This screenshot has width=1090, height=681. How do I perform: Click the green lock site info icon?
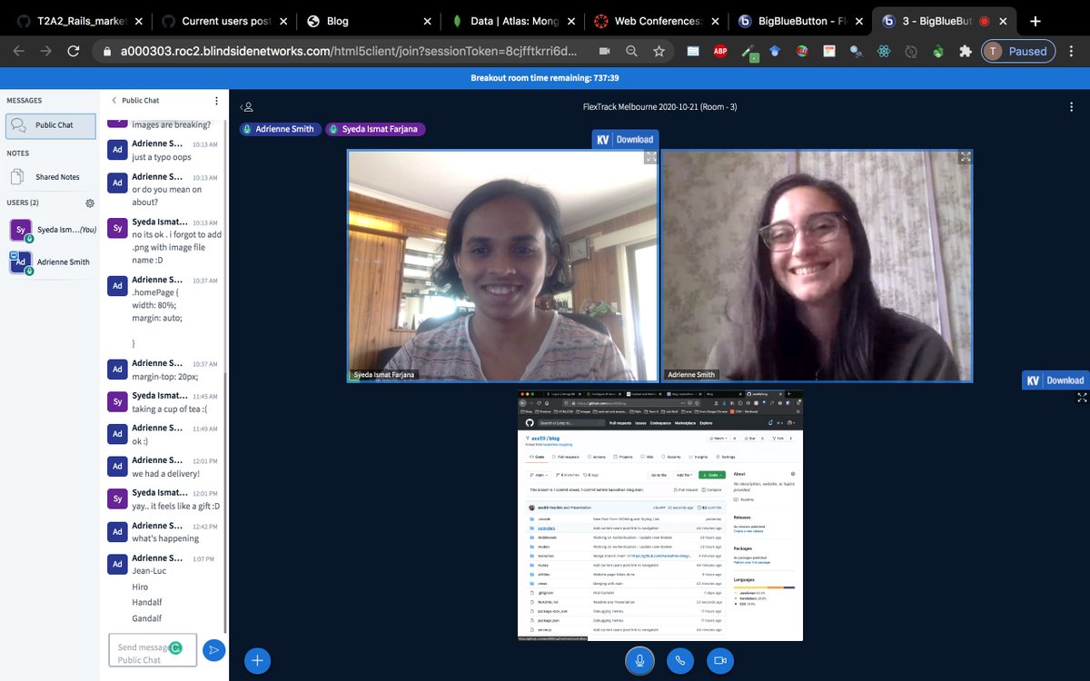tap(106, 52)
